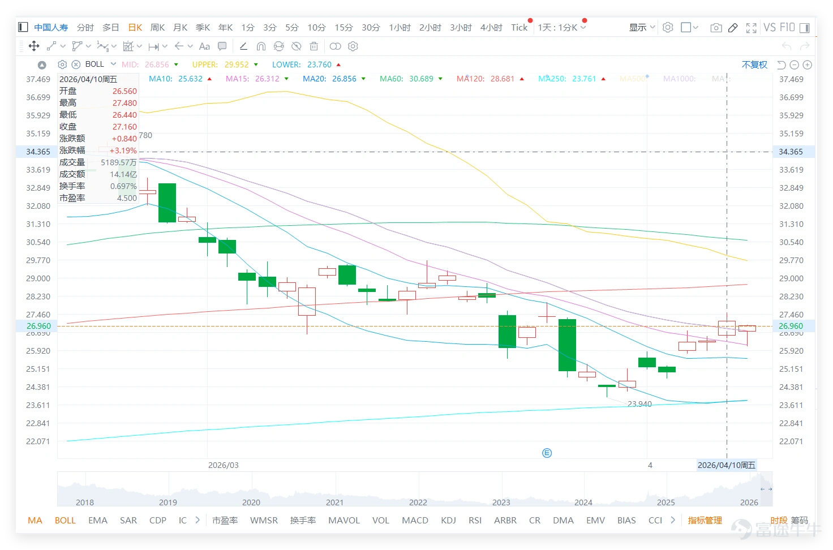Delete drawings with the trash icon
The height and width of the screenshot is (550, 833).
[x=314, y=46]
